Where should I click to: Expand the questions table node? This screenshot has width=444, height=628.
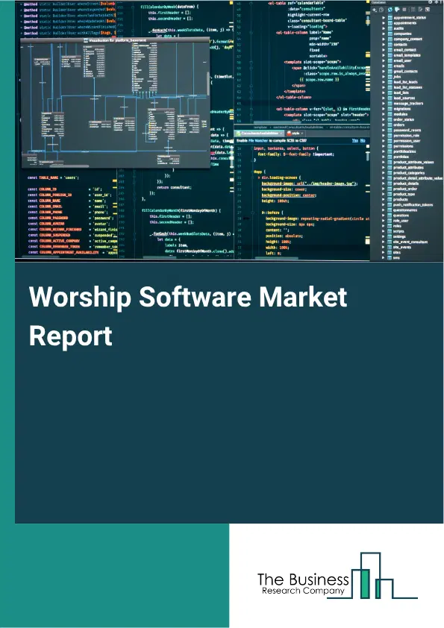click(x=384, y=216)
